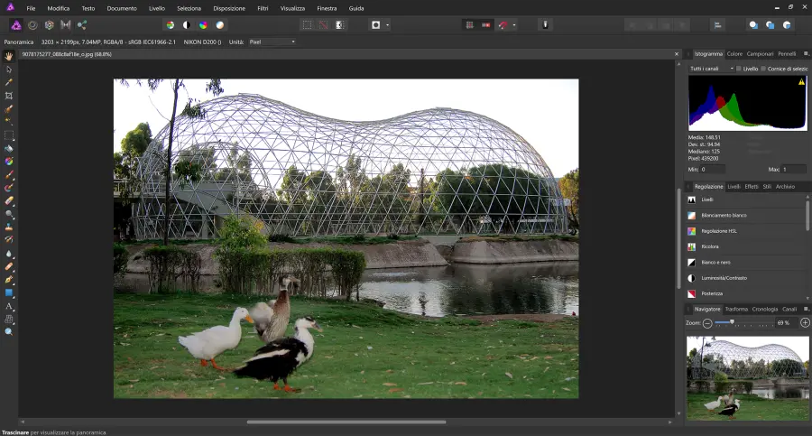Click the Navigator zoom out minus button
Image resolution: width=812 pixels, height=436 pixels.
click(x=707, y=322)
